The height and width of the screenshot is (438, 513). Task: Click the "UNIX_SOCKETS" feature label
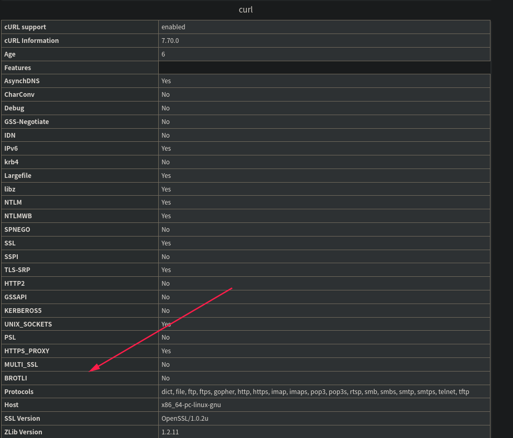[28, 324]
